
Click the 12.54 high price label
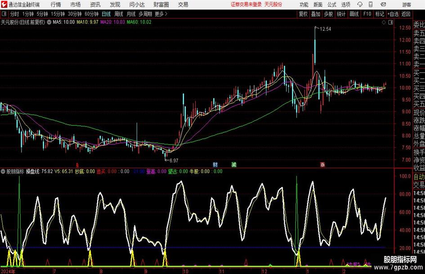[325, 29]
